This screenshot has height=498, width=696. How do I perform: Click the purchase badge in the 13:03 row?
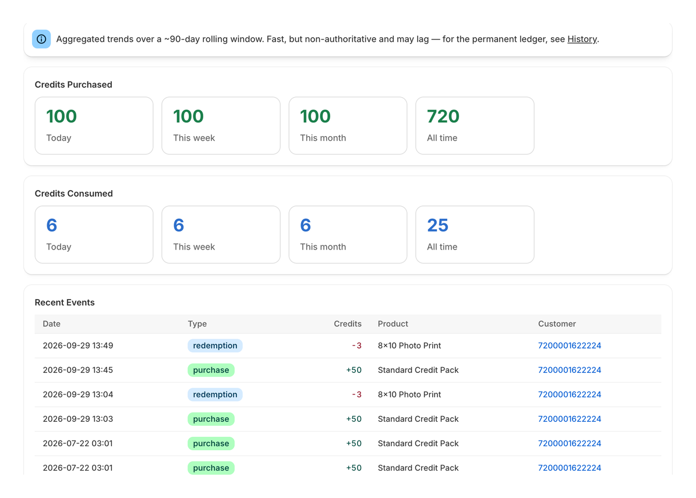211,419
